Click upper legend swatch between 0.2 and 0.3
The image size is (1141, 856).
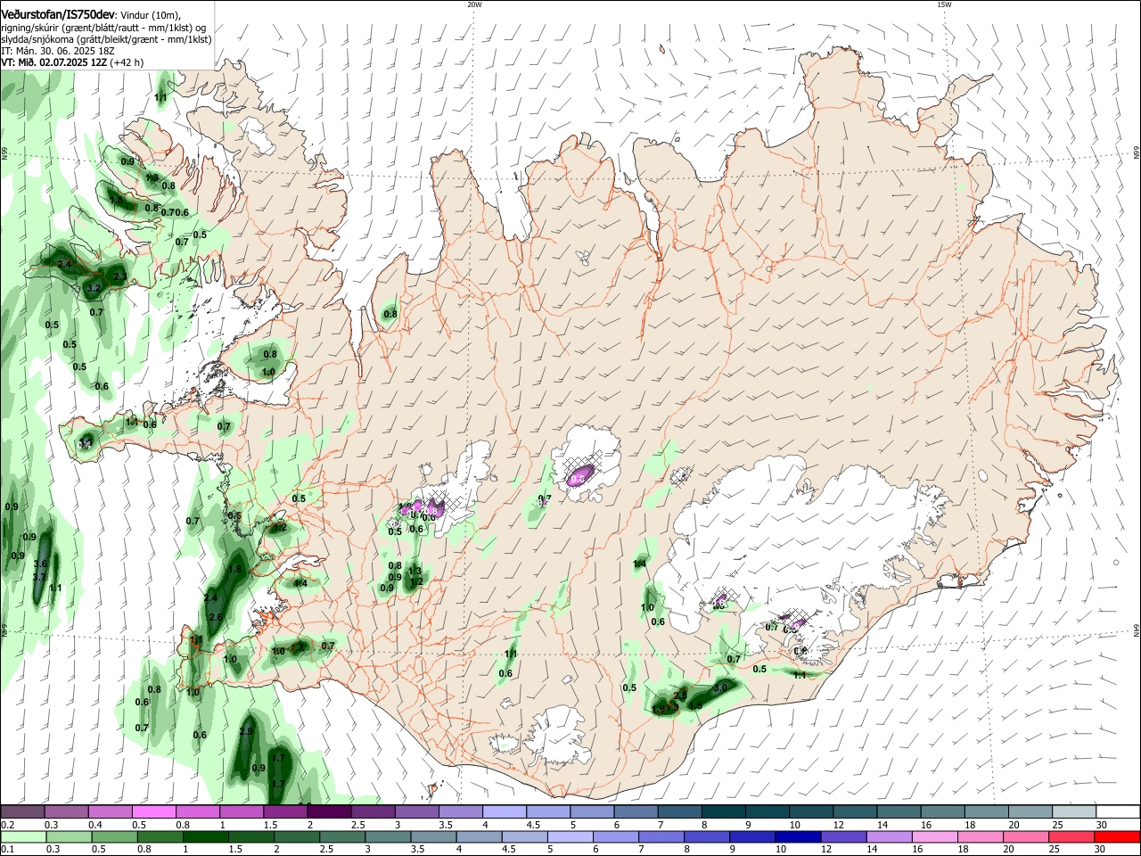point(22,812)
